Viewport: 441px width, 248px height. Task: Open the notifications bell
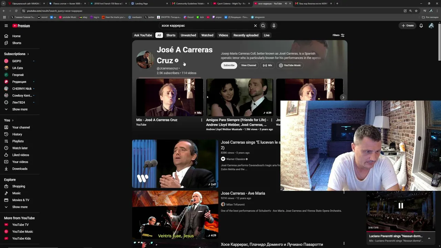pyautogui.click(x=421, y=25)
